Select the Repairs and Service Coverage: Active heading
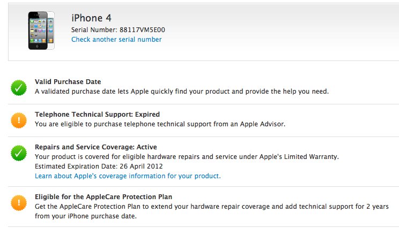The image size is (399, 235). coord(96,147)
